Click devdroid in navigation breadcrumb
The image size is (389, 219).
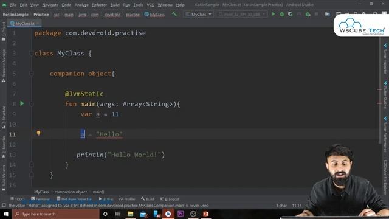coord(112,15)
